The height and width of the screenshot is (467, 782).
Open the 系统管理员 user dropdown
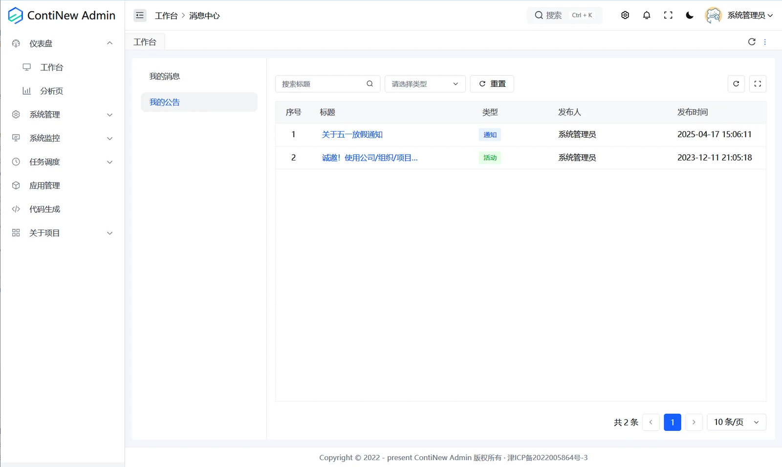pos(750,15)
